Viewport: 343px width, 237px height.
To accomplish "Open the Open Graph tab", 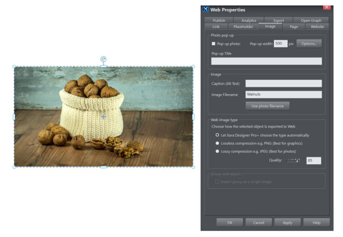I will coord(311,20).
